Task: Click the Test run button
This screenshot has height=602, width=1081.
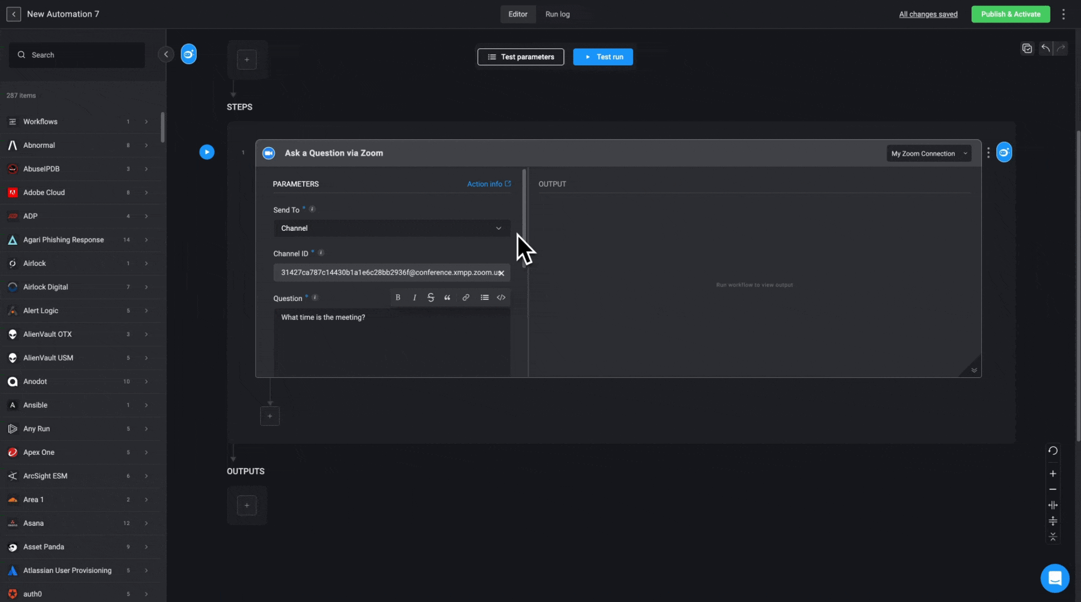Action: [x=603, y=57]
